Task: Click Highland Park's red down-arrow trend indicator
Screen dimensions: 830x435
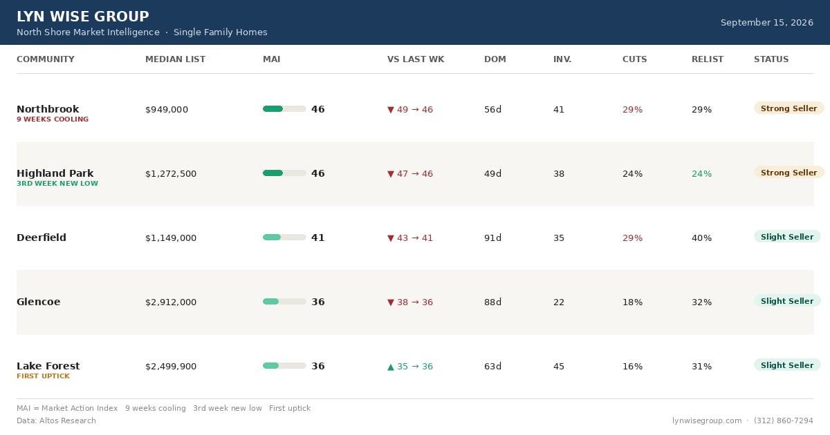Action: tap(391, 174)
